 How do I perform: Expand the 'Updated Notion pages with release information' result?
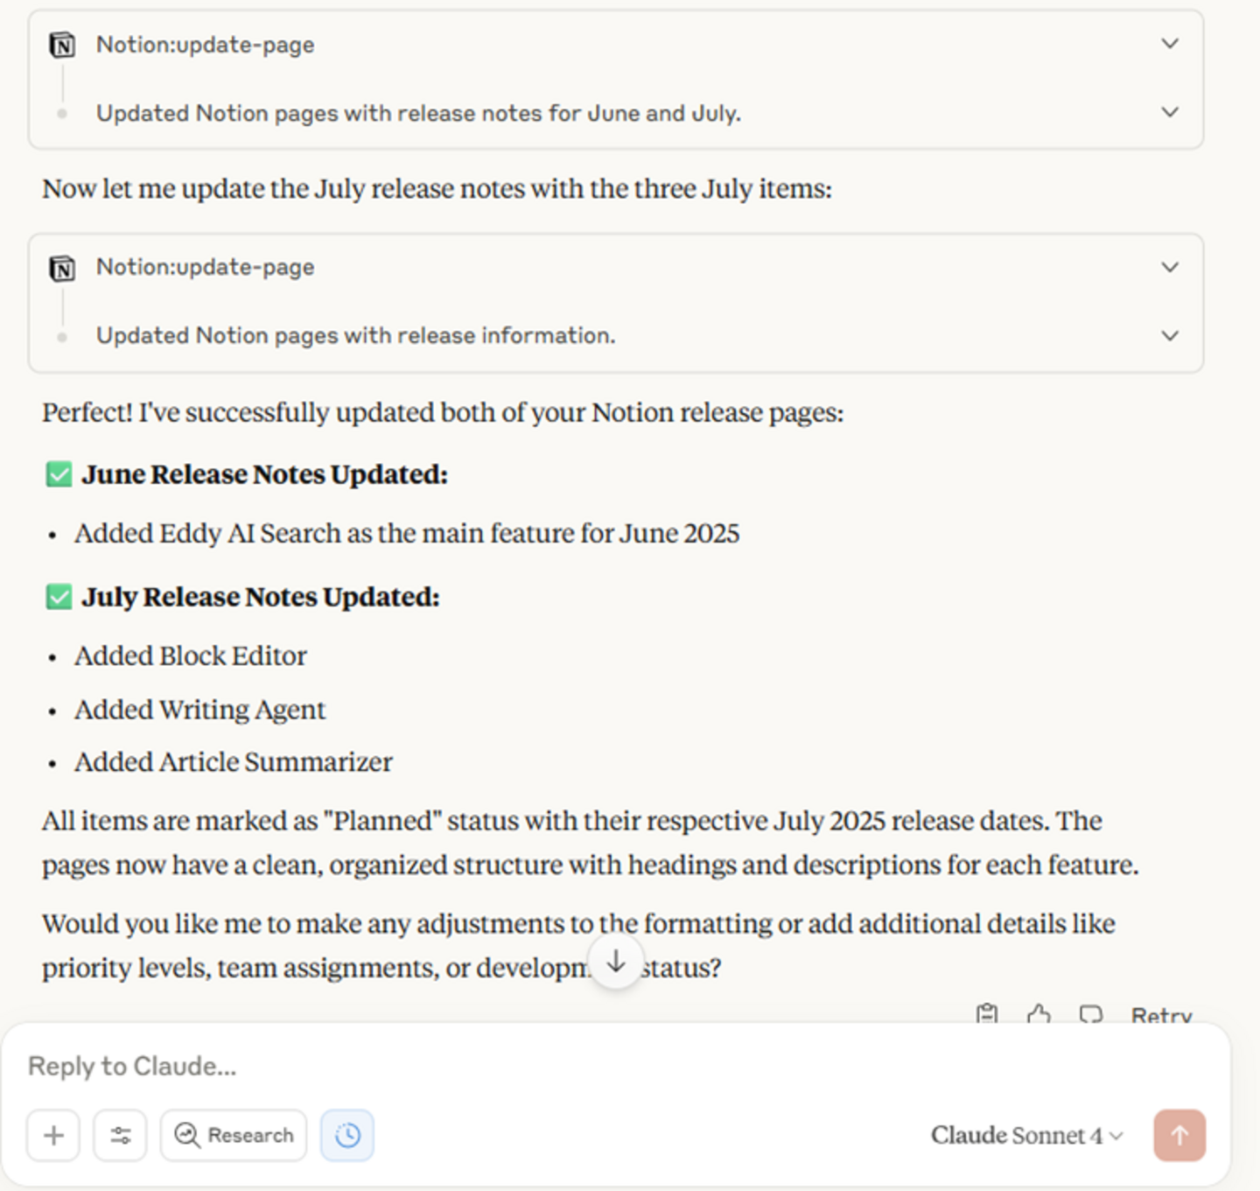(x=1170, y=335)
